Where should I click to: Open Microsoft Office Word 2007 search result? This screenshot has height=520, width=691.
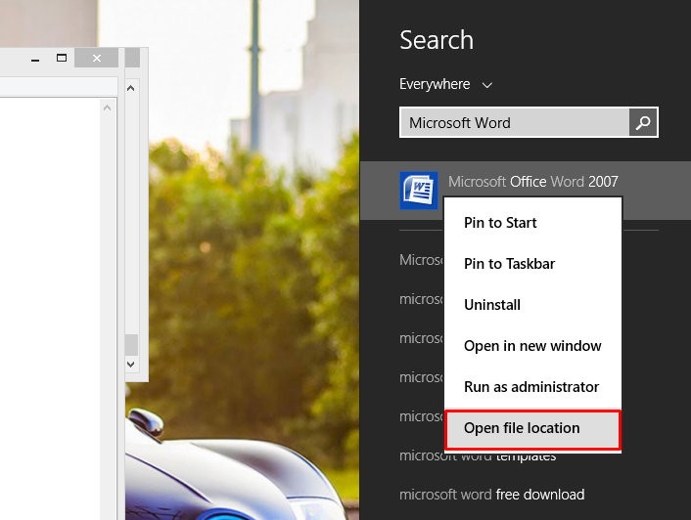(526, 191)
